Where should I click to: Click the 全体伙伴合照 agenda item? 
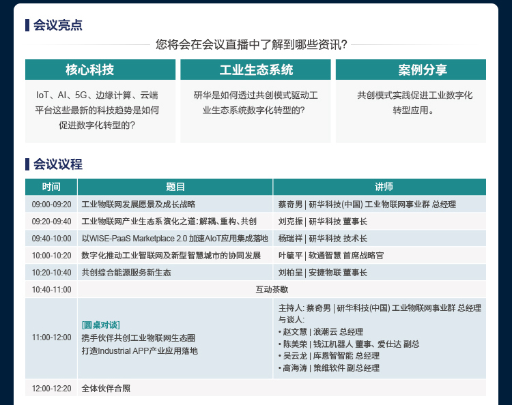point(106,389)
